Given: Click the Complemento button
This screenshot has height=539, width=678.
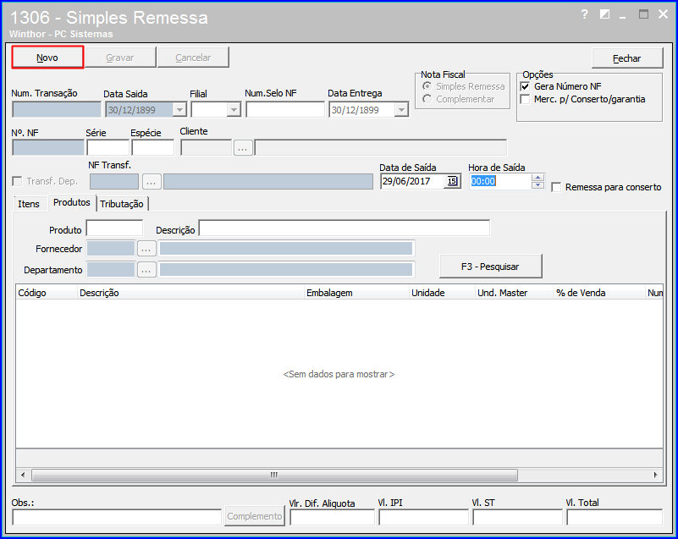Looking at the screenshot, I should pos(255,516).
